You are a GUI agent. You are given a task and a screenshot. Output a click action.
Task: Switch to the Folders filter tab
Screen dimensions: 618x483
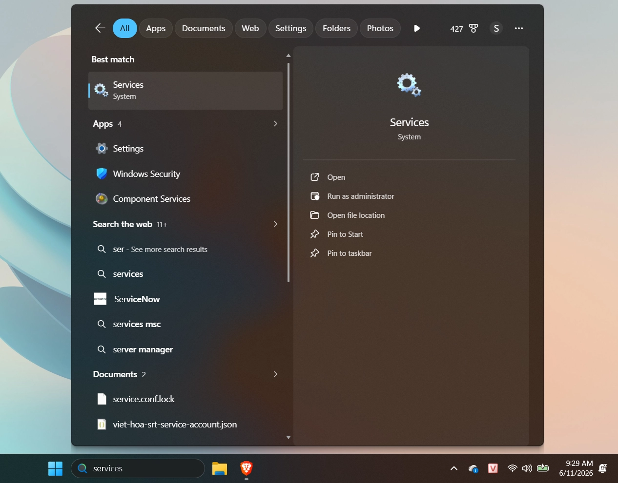point(336,28)
